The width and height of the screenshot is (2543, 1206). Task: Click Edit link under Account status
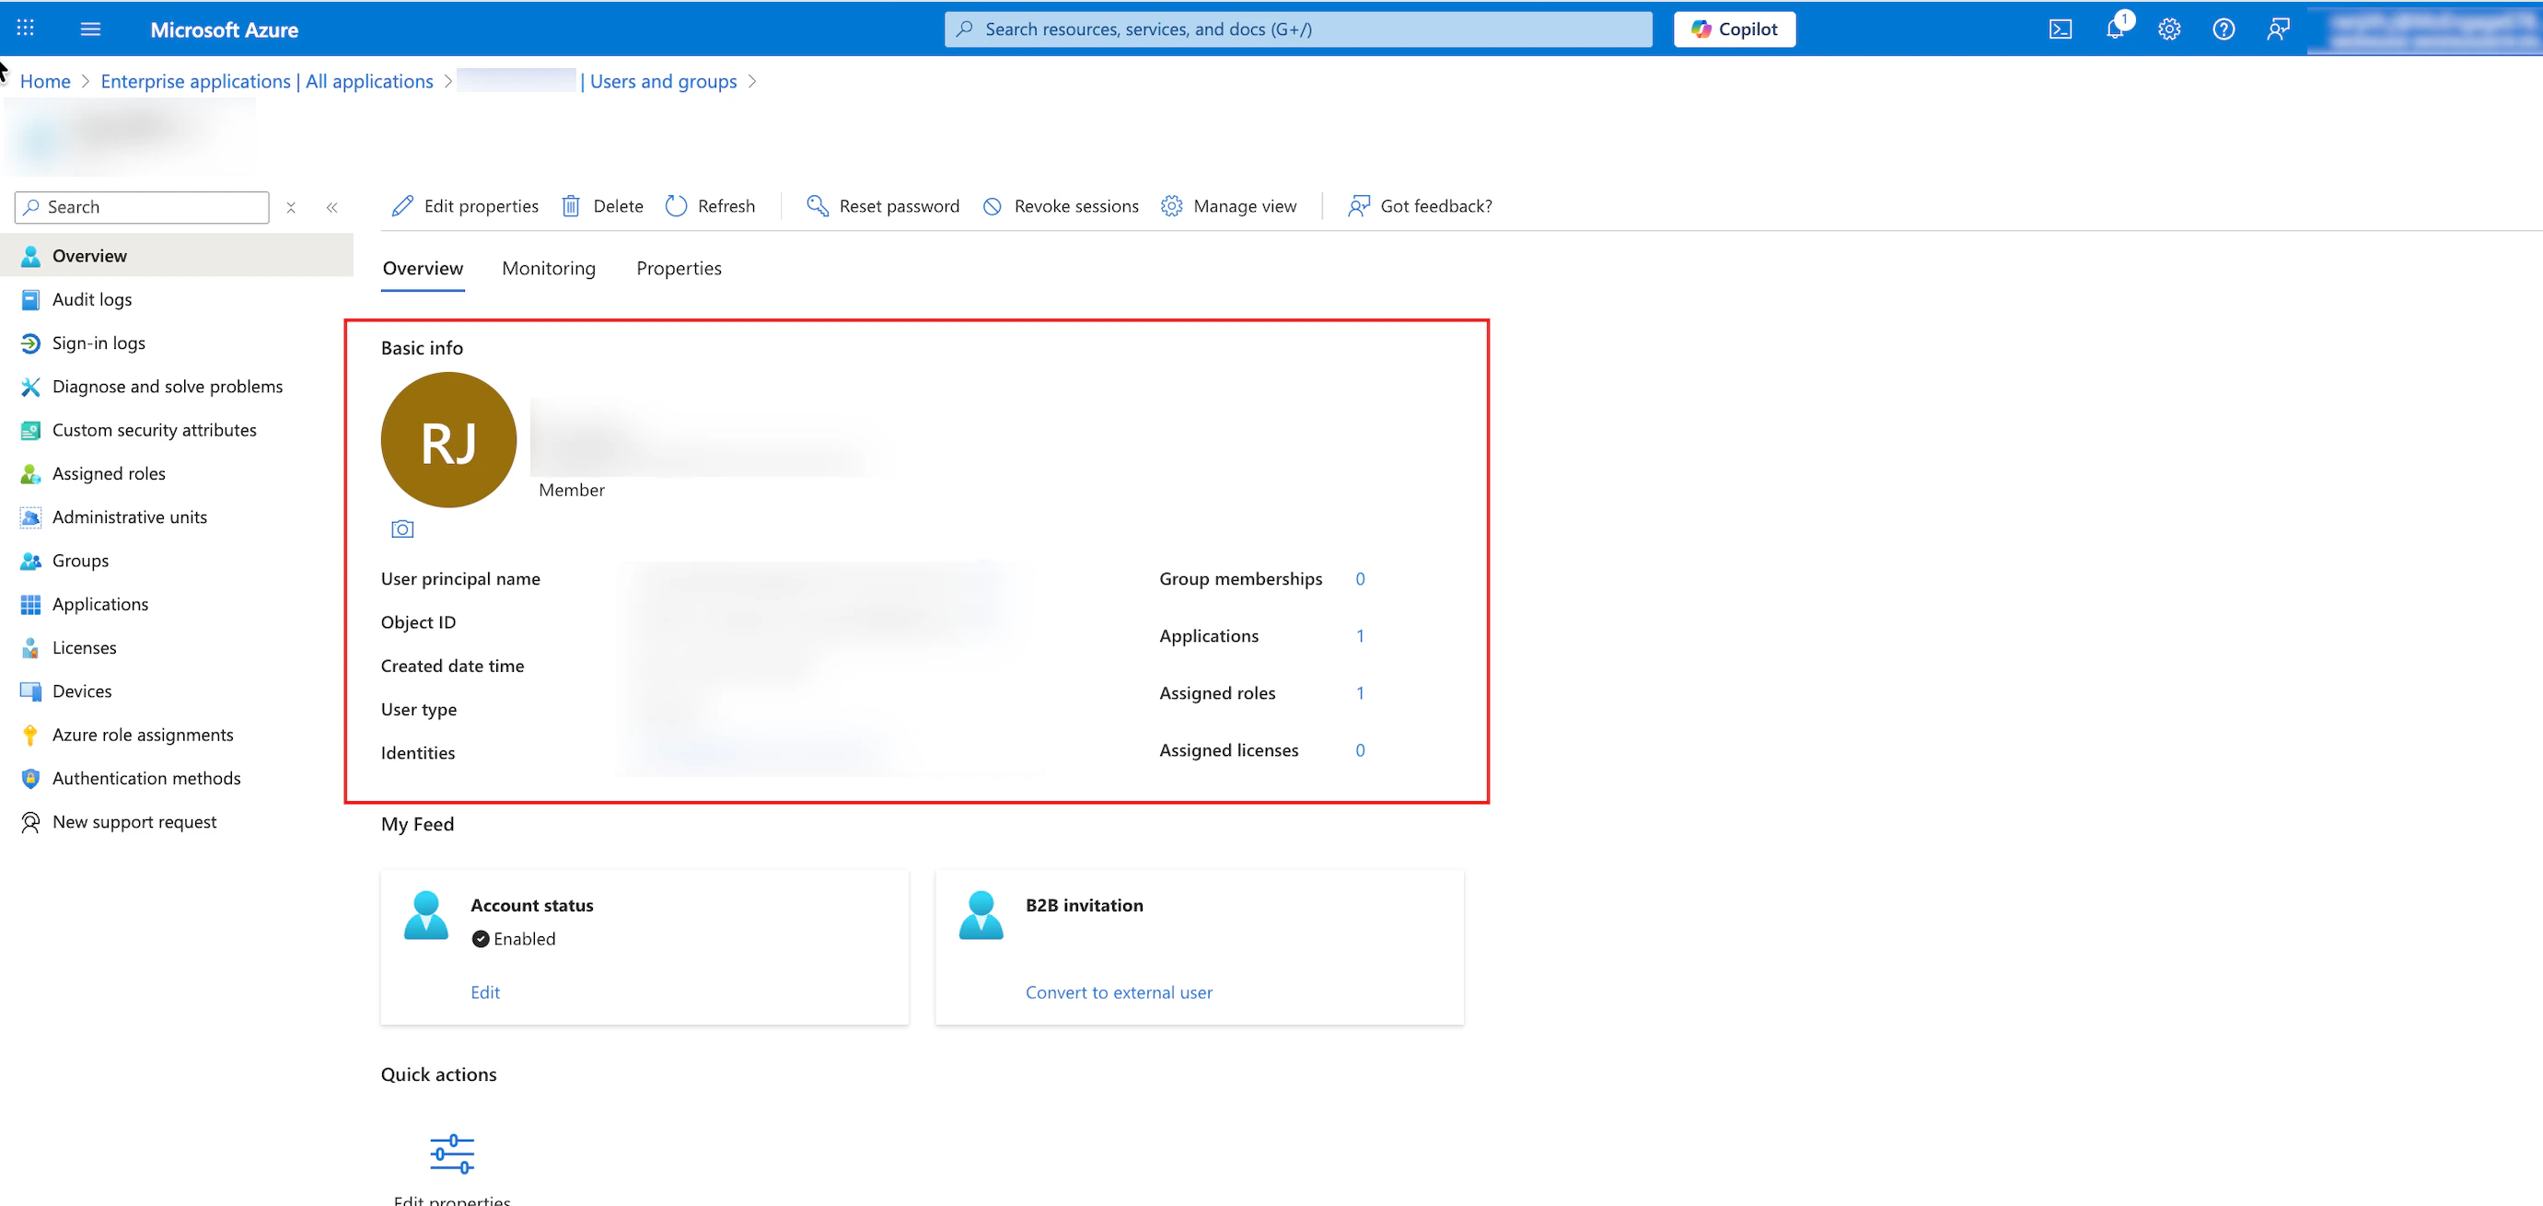(x=484, y=991)
